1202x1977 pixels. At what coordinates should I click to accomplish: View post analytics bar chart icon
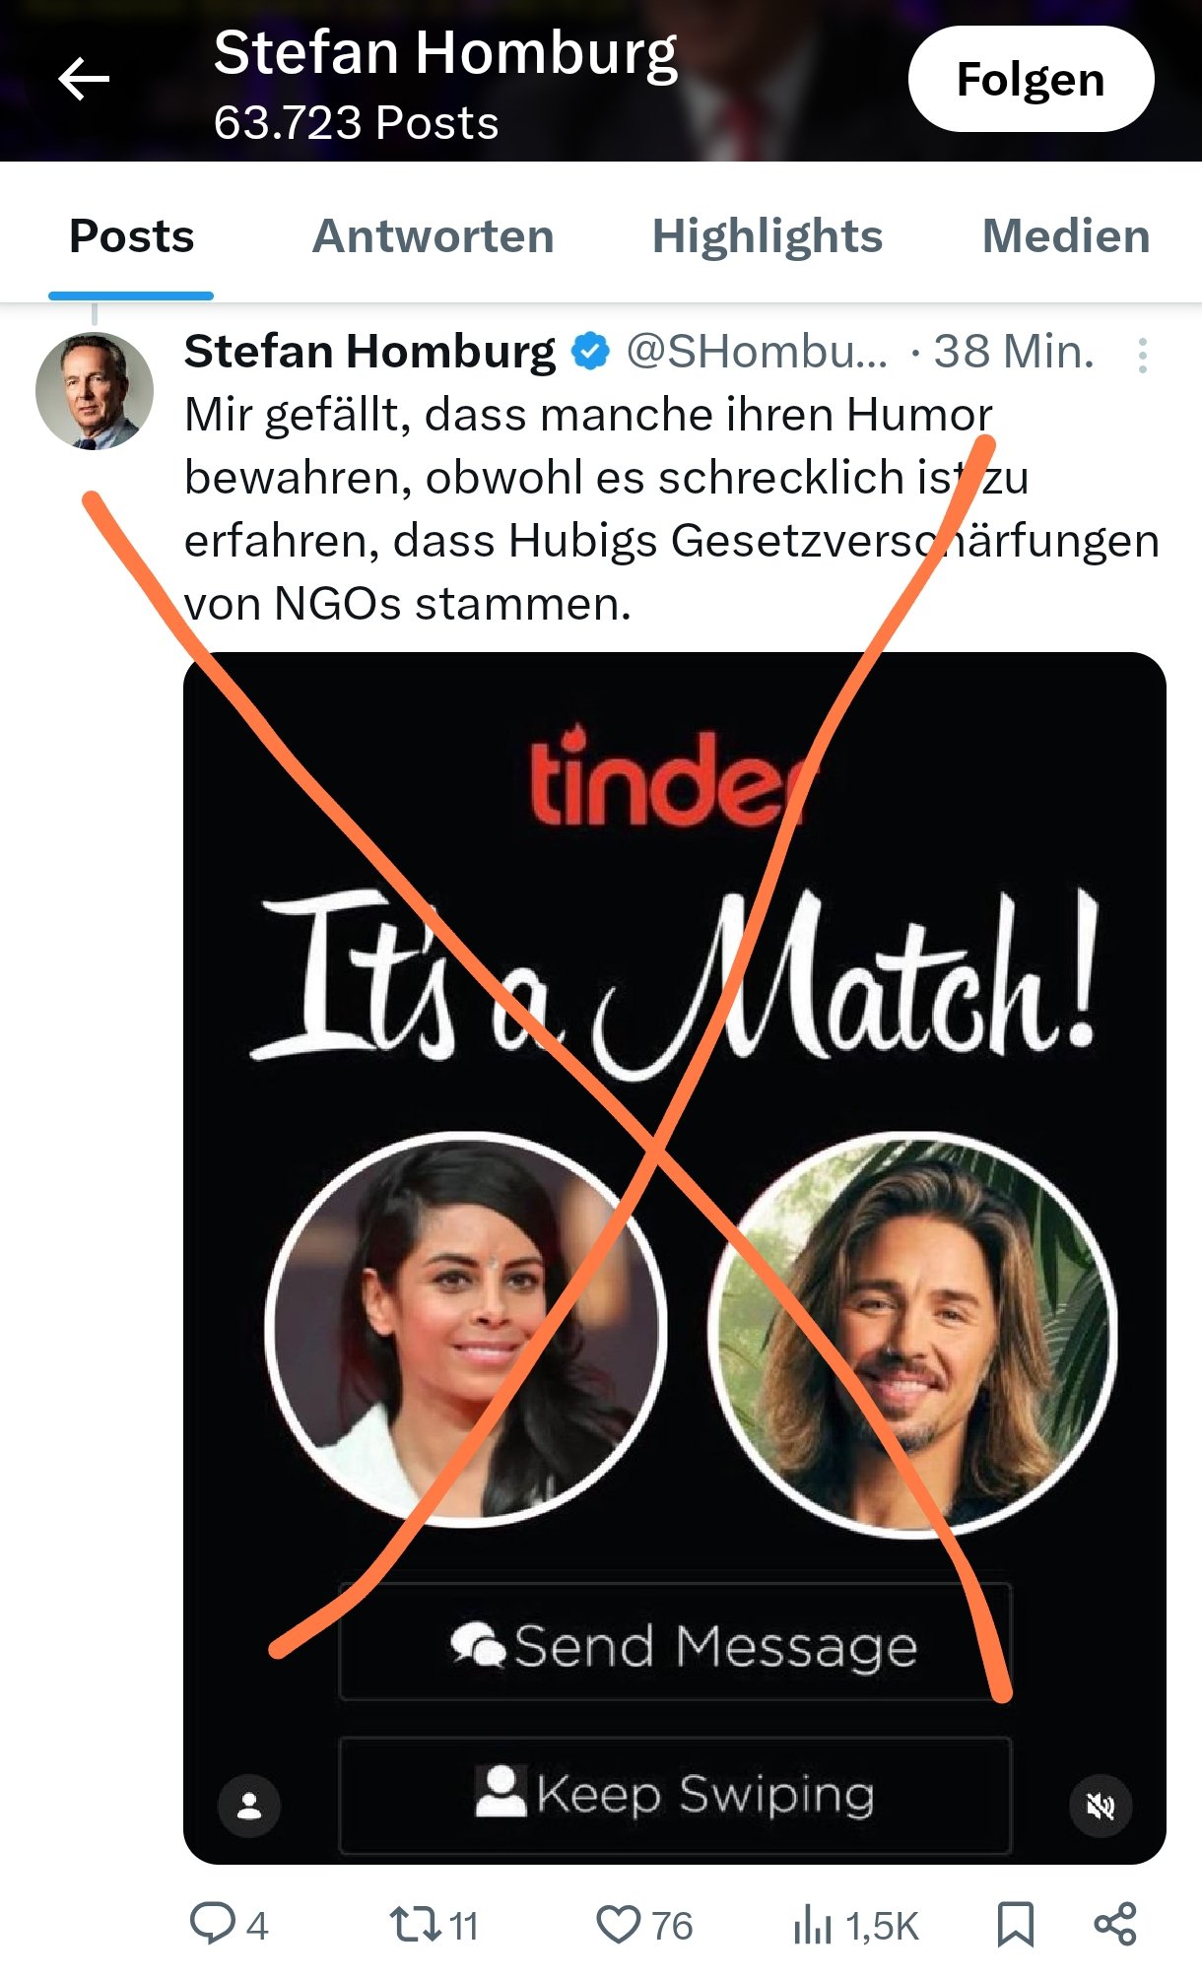(813, 1924)
